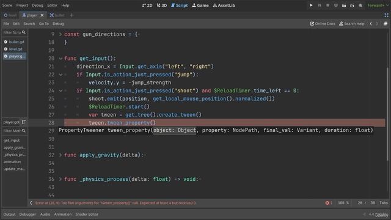Screen dimensions: 391x220
Task: Open Online Docs
Action: [323, 24]
